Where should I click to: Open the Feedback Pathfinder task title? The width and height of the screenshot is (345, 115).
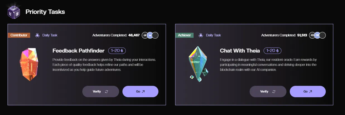[x=78, y=51]
